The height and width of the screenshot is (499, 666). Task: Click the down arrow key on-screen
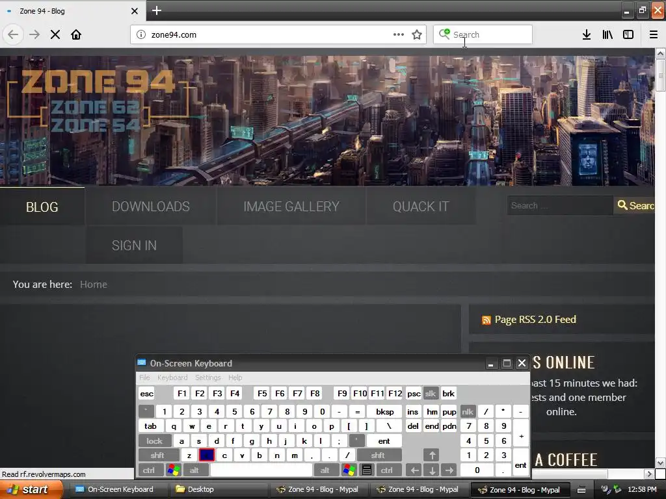tap(432, 470)
